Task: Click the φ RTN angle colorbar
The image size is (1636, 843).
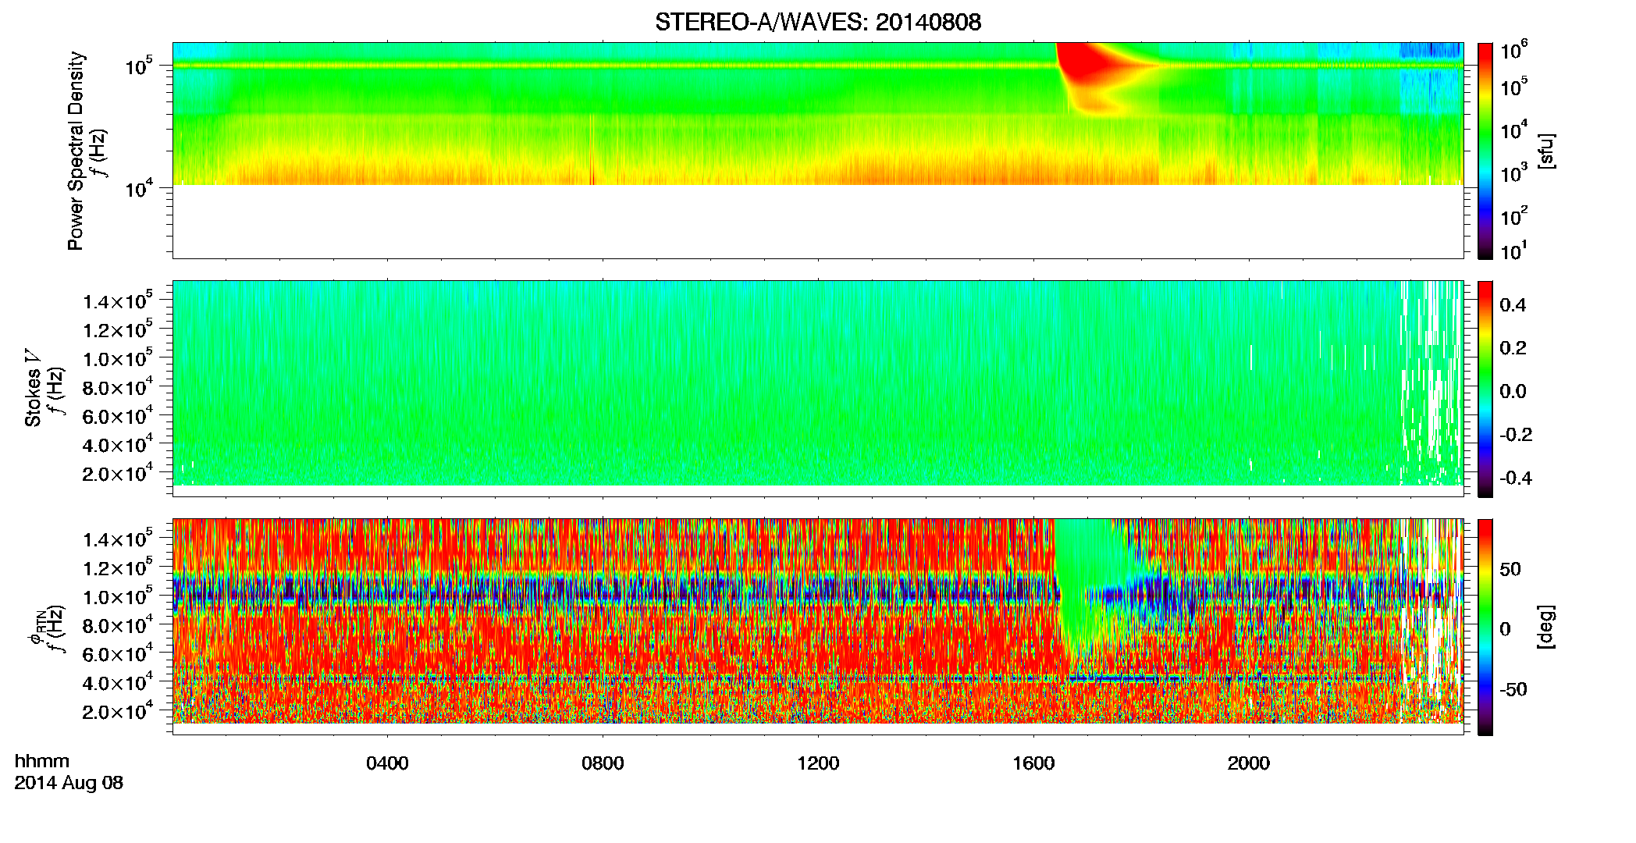Action: pyautogui.click(x=1485, y=627)
